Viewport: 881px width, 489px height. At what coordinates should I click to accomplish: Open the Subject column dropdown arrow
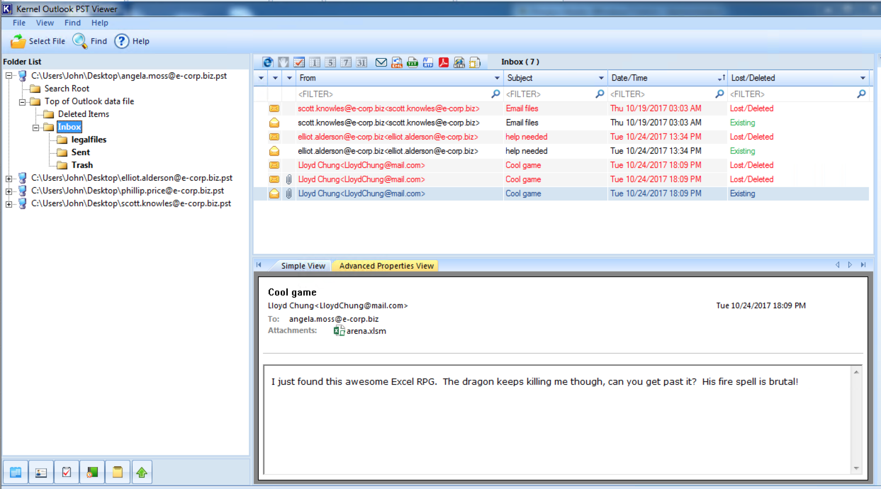point(601,78)
